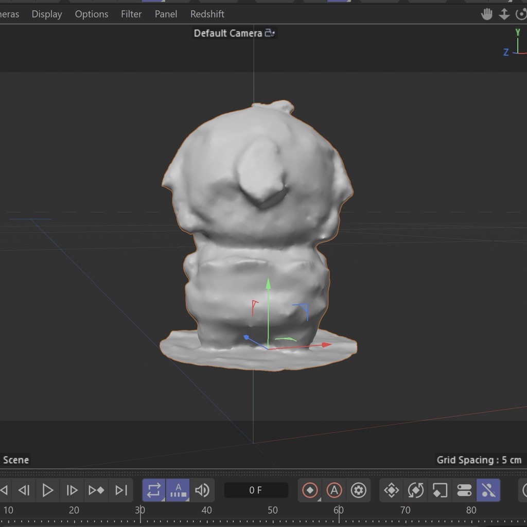Image resolution: width=527 pixels, height=527 pixels.
Task: Step to the next frame
Action: coord(72,490)
